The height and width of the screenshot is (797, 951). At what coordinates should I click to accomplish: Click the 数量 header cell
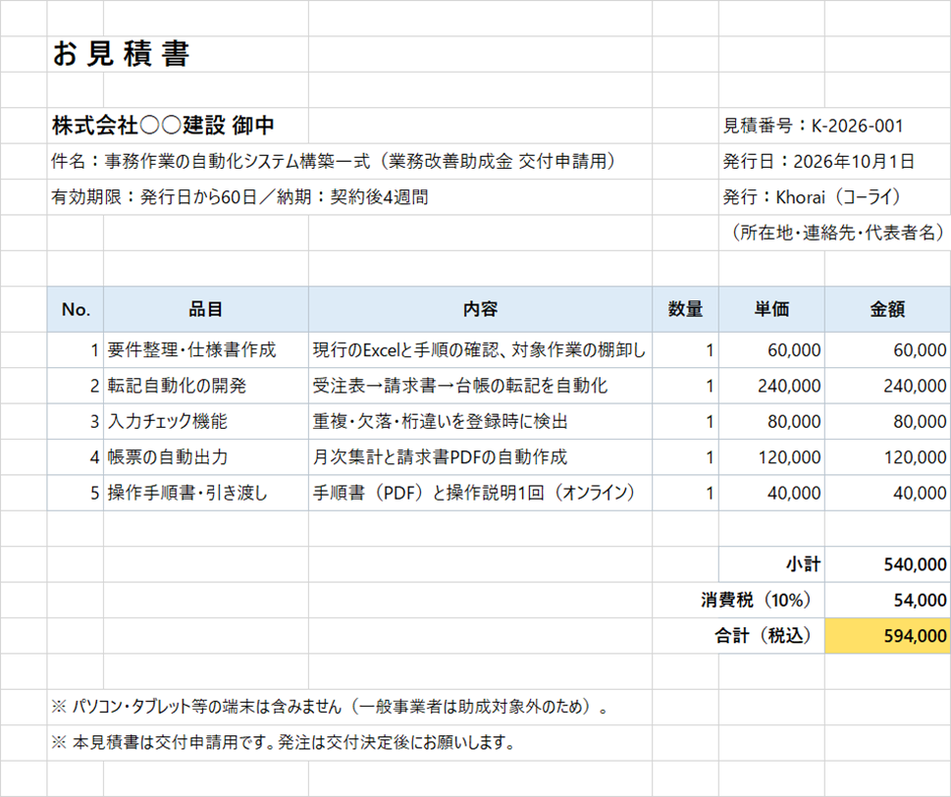point(685,309)
